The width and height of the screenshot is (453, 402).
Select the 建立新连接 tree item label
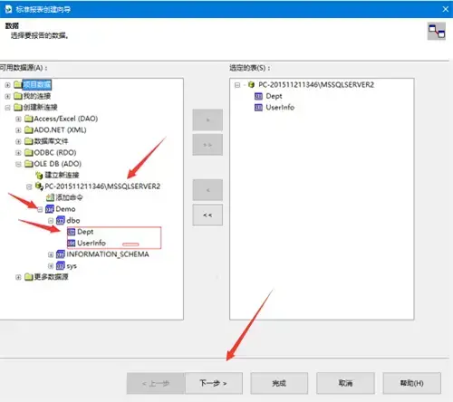(x=62, y=175)
